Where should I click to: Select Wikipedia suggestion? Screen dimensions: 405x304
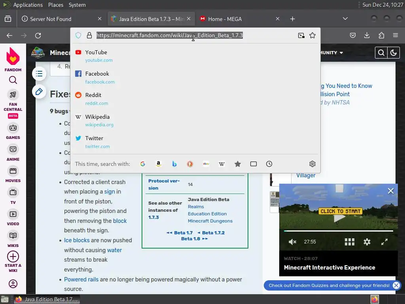[195, 120]
